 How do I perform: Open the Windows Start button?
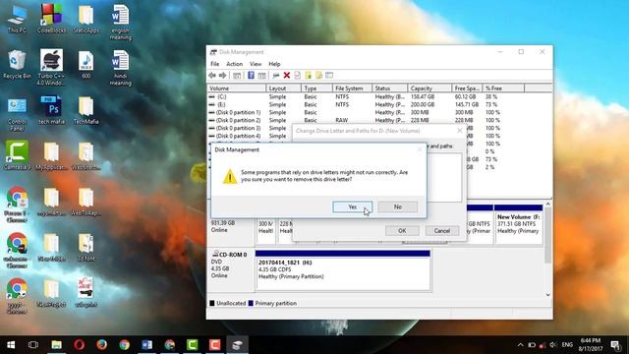pyautogui.click(x=11, y=345)
